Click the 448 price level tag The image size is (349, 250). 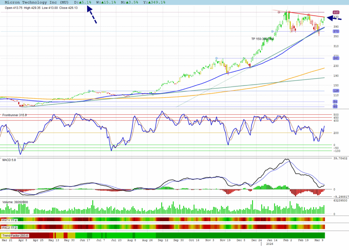336,12
